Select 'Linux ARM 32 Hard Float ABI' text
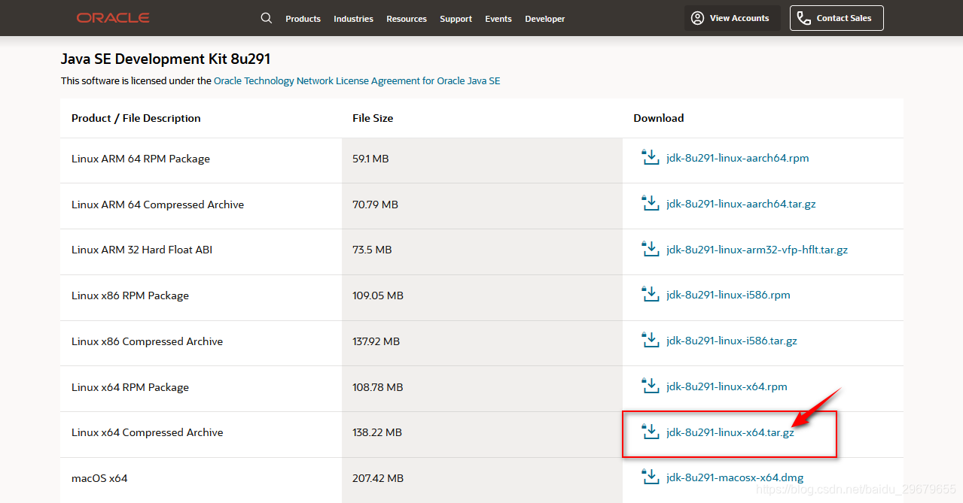Screen dimensions: 963x503 point(142,250)
